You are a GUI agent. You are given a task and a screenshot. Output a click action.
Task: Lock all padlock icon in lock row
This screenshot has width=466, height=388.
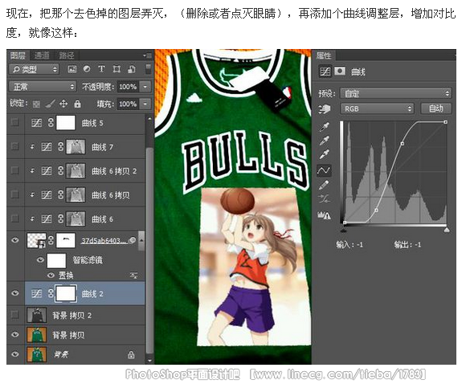click(78, 104)
